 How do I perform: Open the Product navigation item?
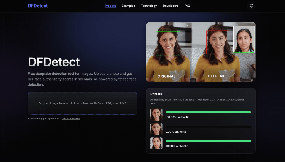pos(110,6)
